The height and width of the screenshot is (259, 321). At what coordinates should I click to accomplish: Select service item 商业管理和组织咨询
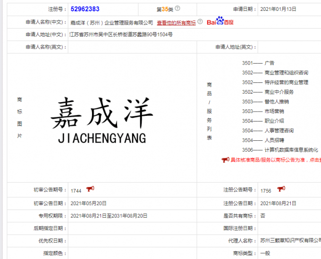[x=286, y=73]
